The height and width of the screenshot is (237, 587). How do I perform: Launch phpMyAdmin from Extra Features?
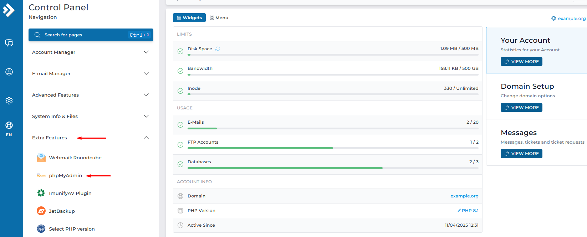[65, 175]
